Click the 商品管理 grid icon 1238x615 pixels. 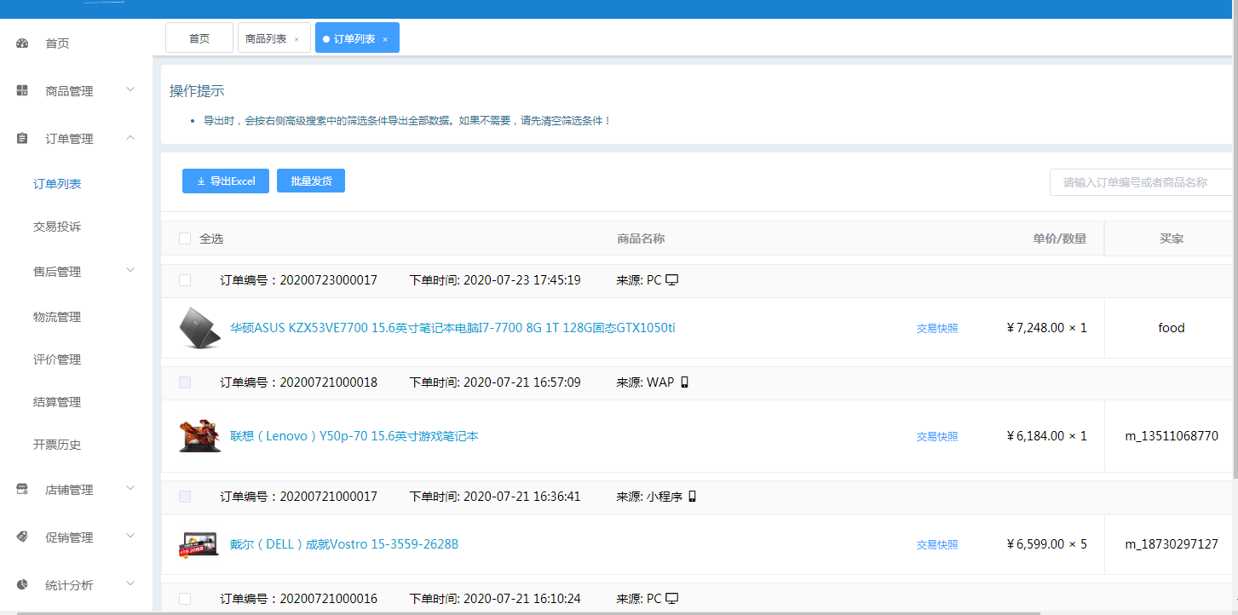[23, 91]
